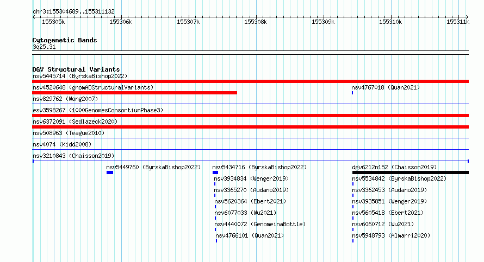Select nsv508963 (Teague2010) variant label
Screen dimensions: 484x262
[69, 133]
